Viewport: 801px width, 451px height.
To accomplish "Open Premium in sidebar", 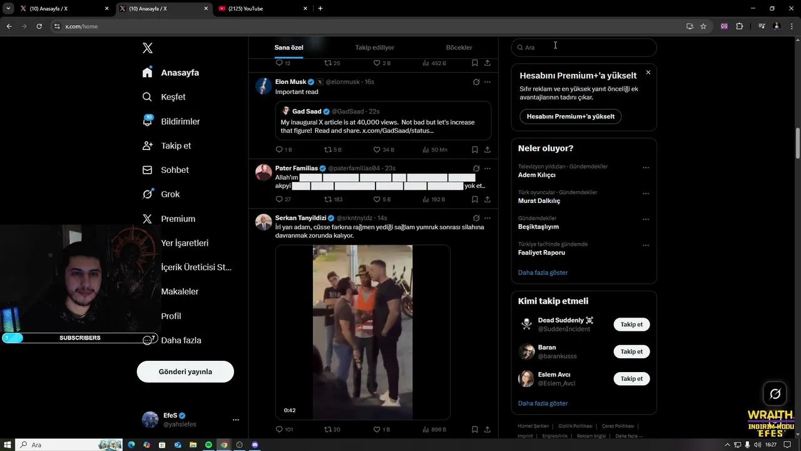I will pyautogui.click(x=168, y=219).
